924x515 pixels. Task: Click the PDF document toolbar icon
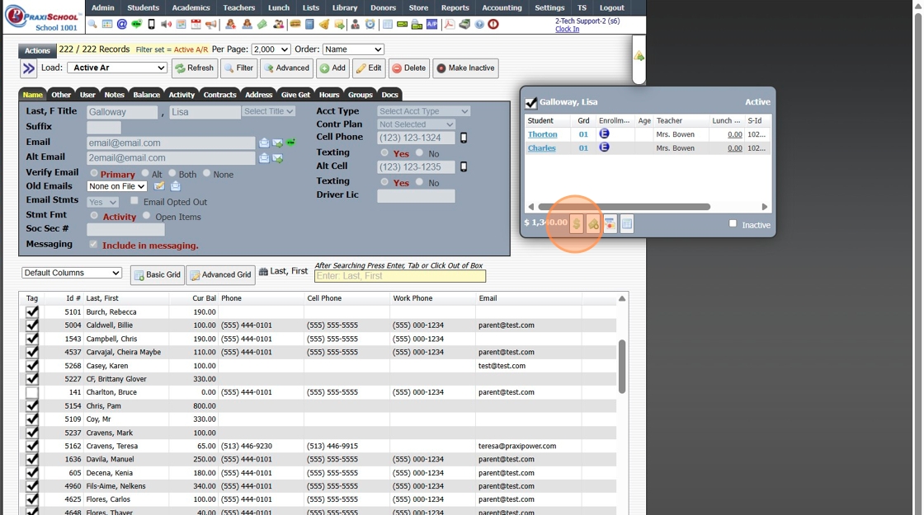coord(450,25)
